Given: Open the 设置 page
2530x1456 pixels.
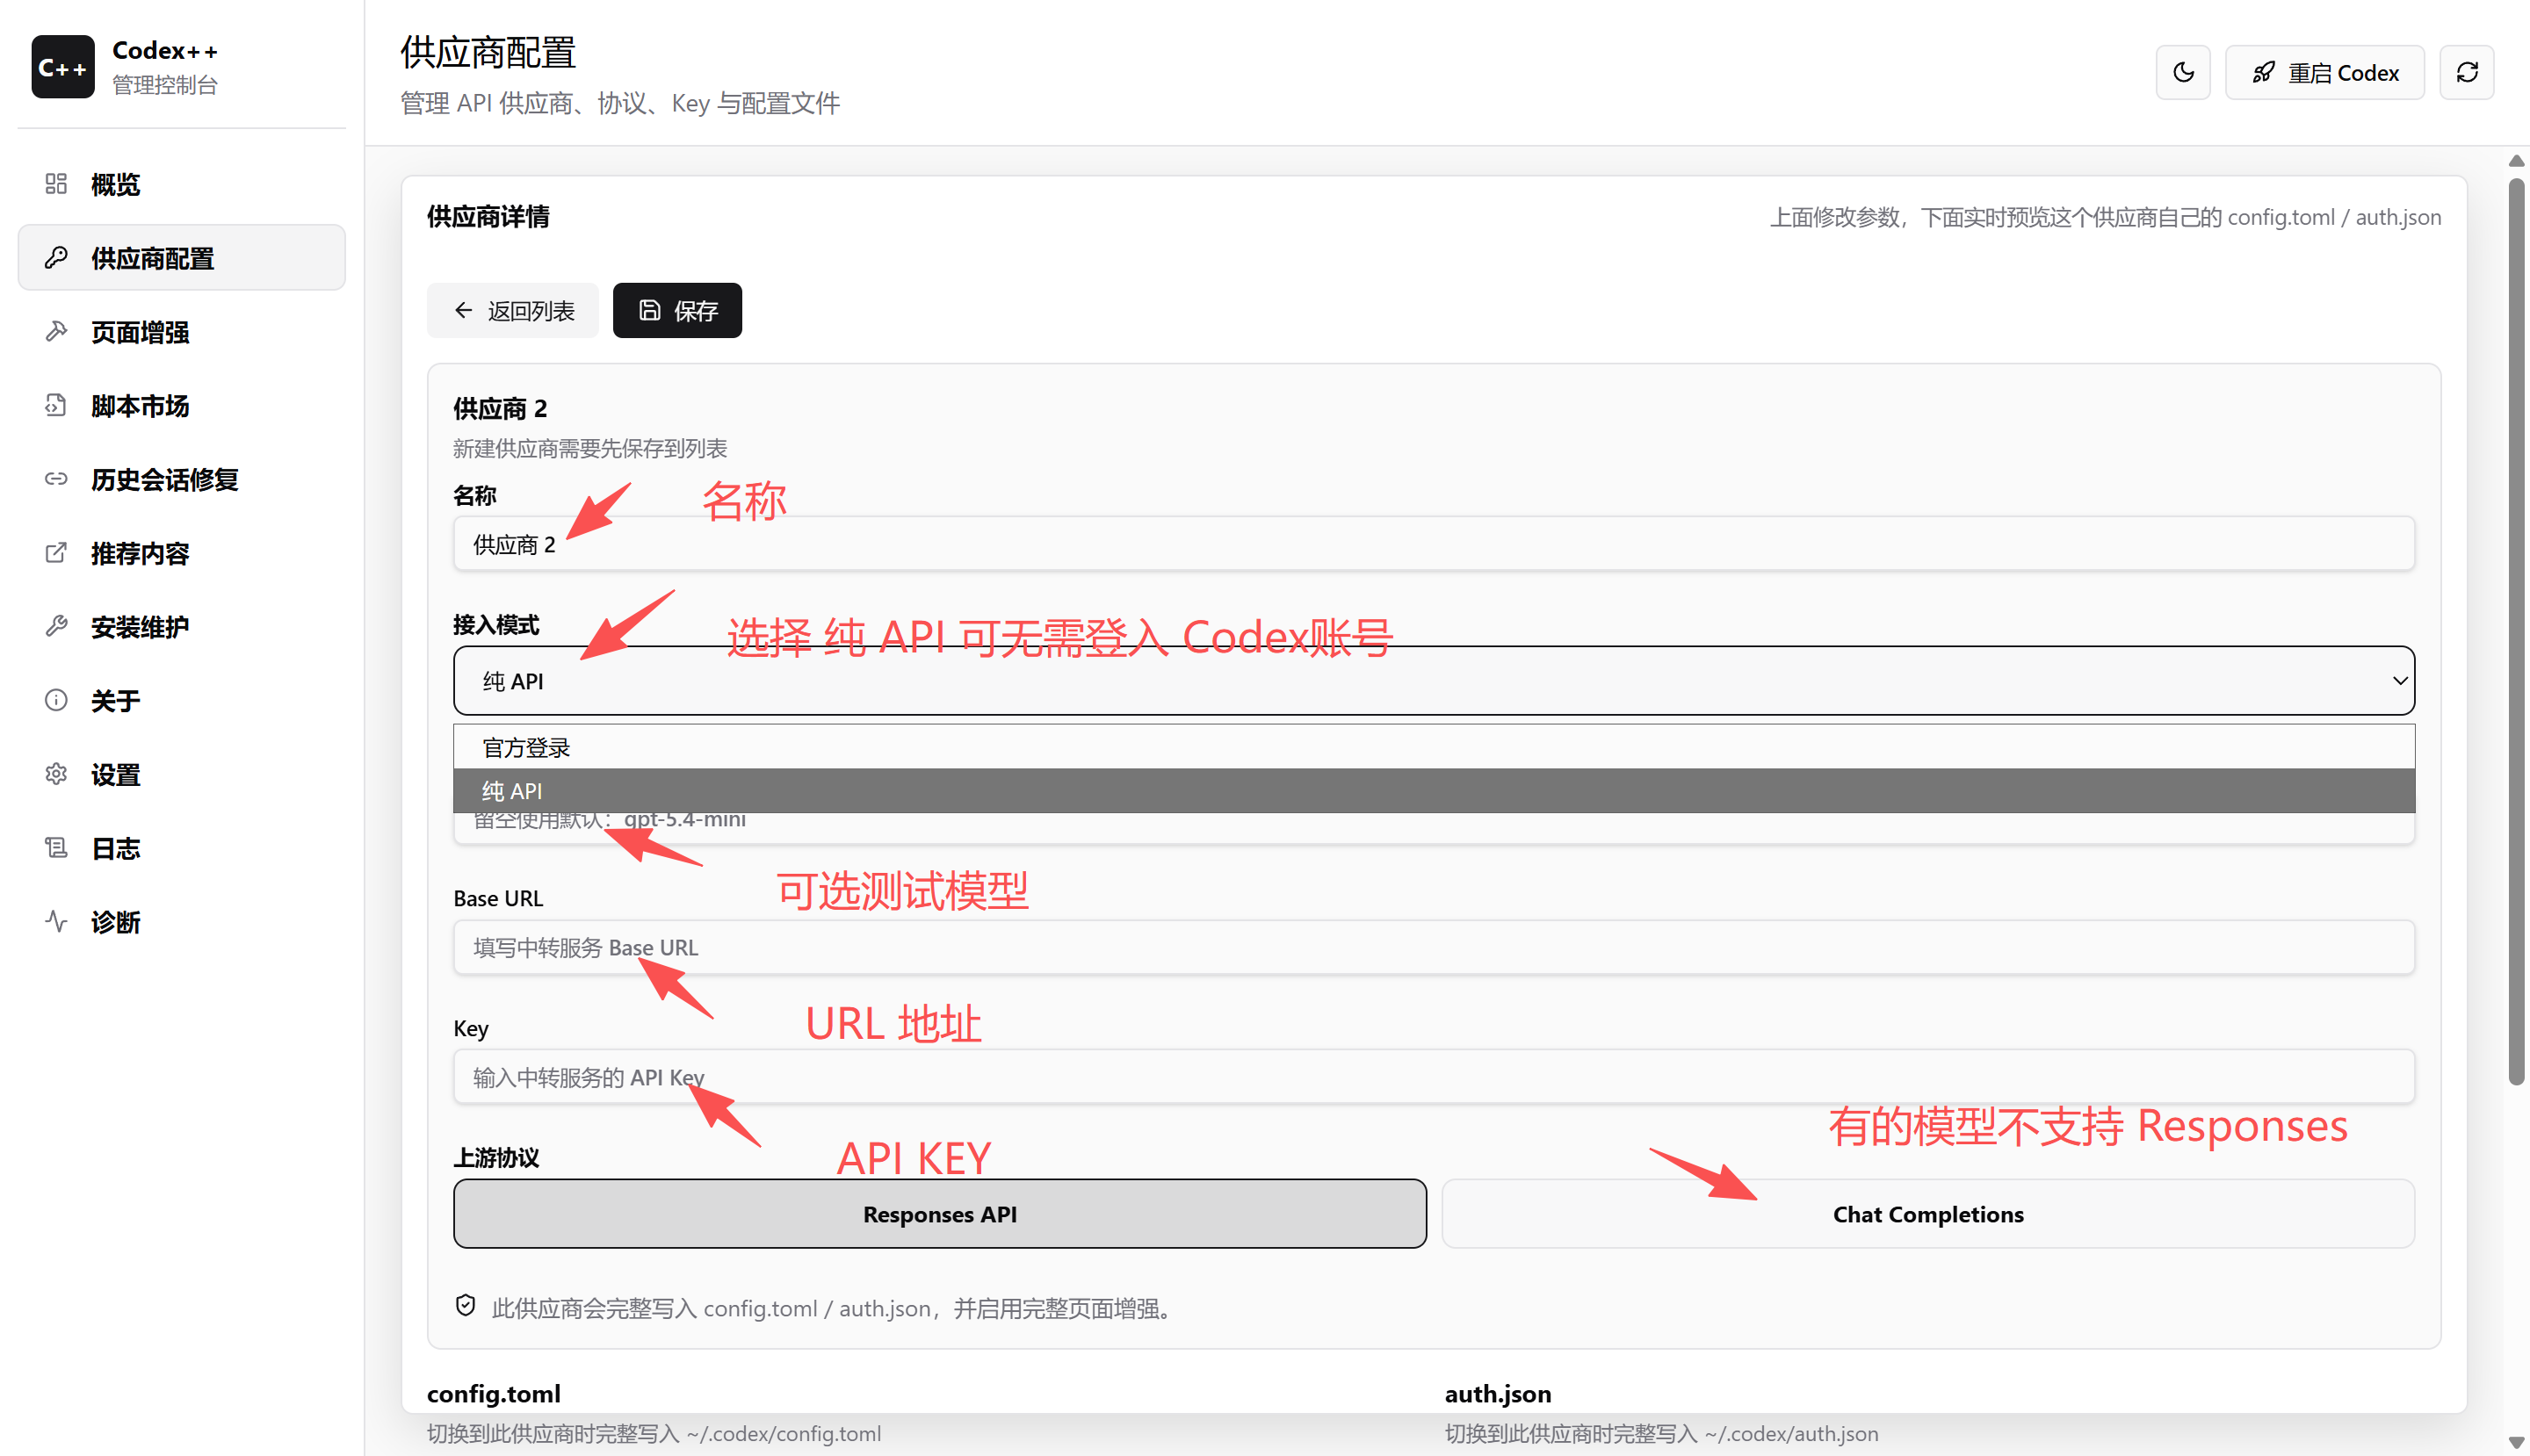Looking at the screenshot, I should (182, 774).
